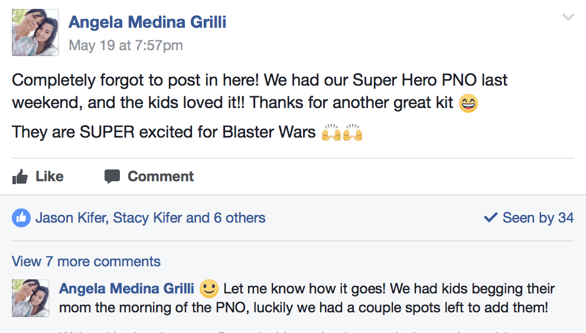Open the May 19 at 7:57pm timestamp

coord(126,45)
